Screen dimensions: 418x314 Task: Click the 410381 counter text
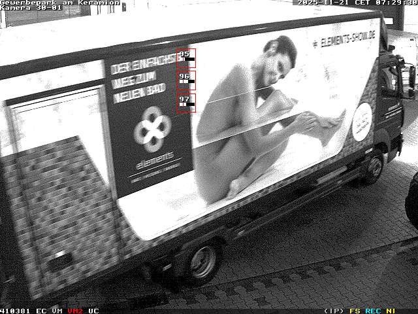pos(16,311)
